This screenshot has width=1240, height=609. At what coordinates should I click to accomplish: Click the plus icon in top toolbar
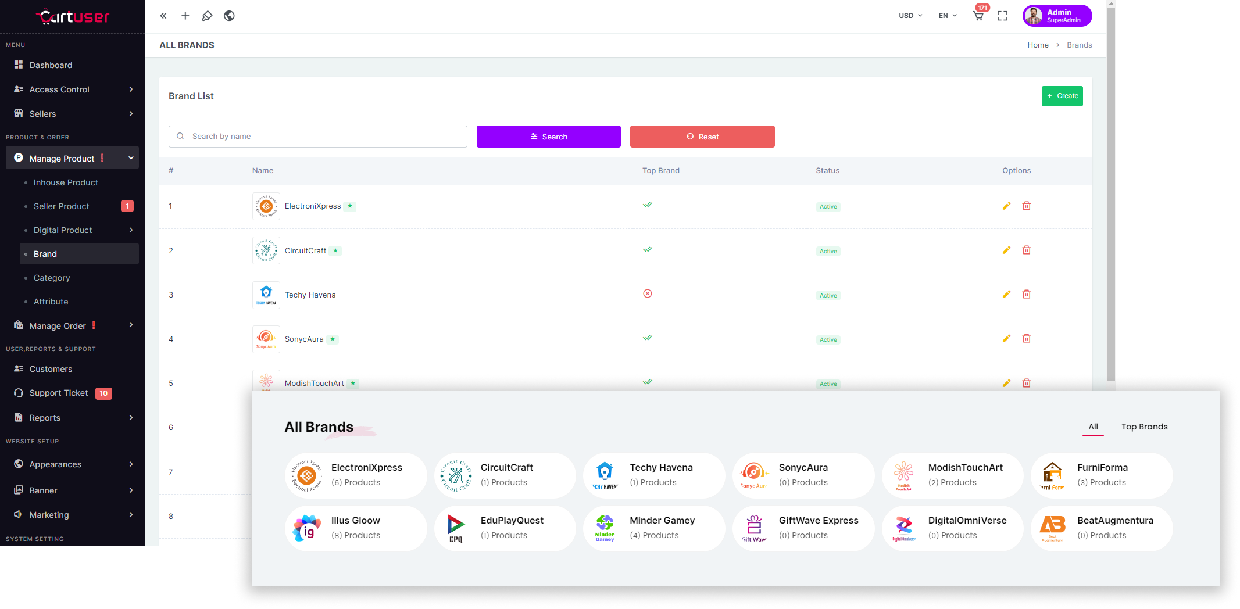[x=185, y=16]
